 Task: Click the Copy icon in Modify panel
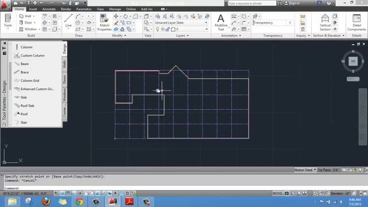click(x=122, y=23)
